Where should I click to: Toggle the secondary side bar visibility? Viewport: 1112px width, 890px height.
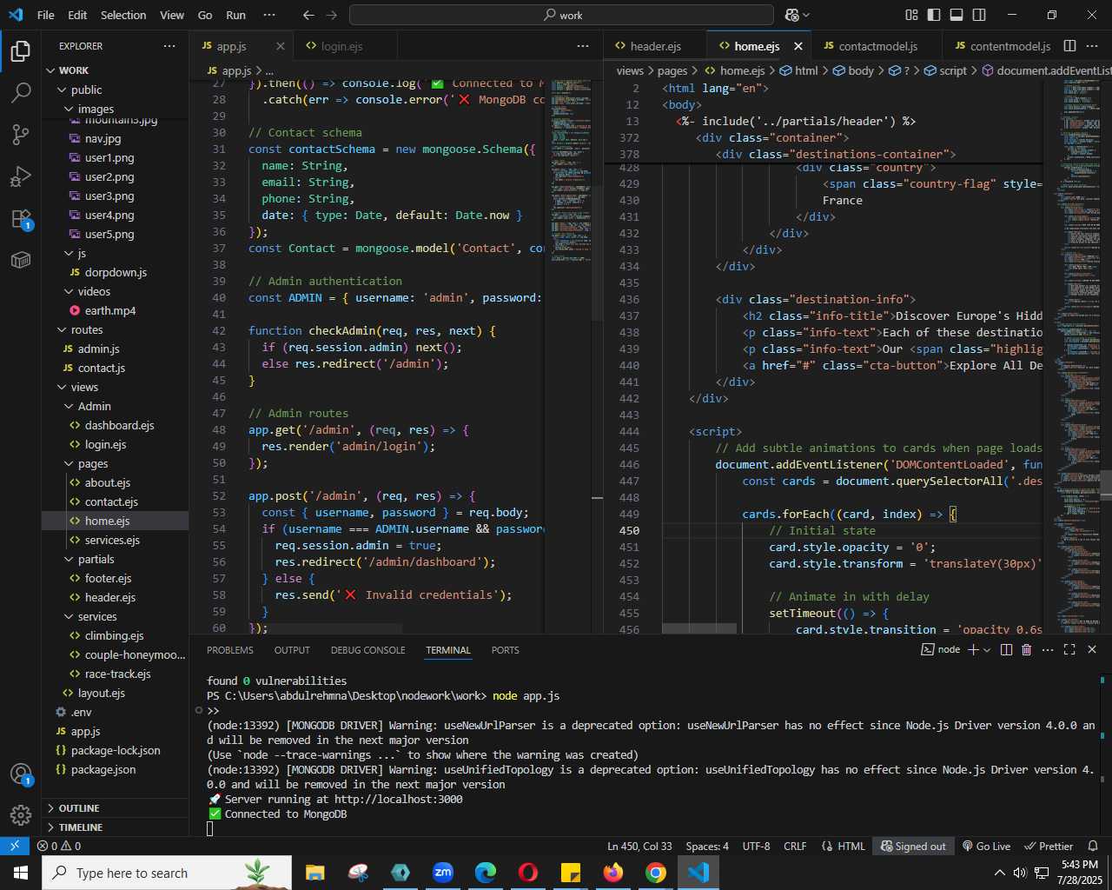pyautogui.click(x=979, y=15)
